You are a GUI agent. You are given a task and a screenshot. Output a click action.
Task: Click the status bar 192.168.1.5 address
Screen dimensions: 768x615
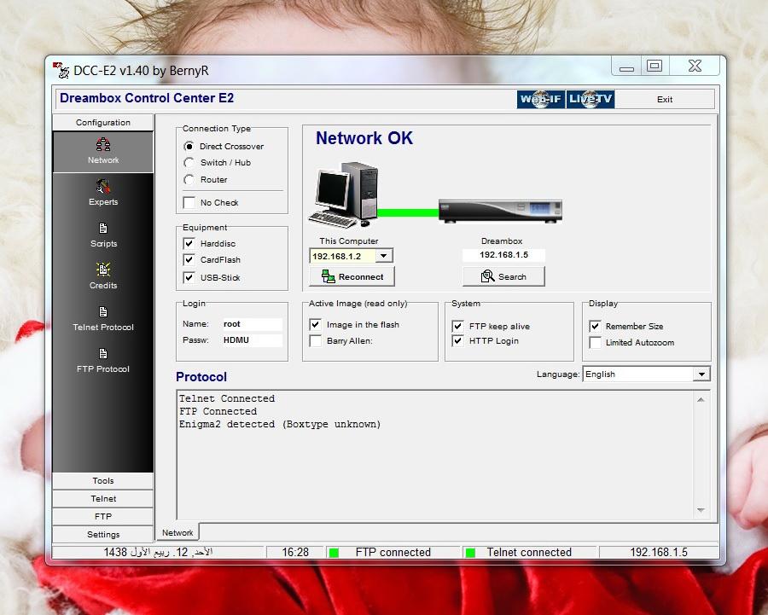[x=659, y=553]
